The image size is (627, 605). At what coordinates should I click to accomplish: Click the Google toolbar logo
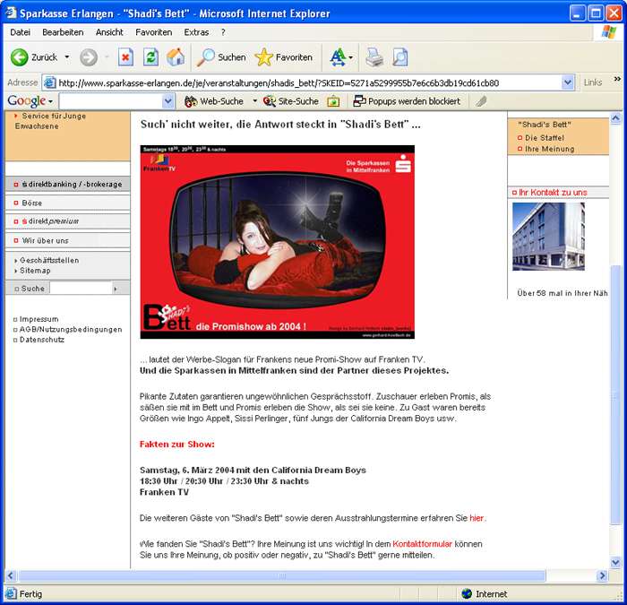[26, 101]
